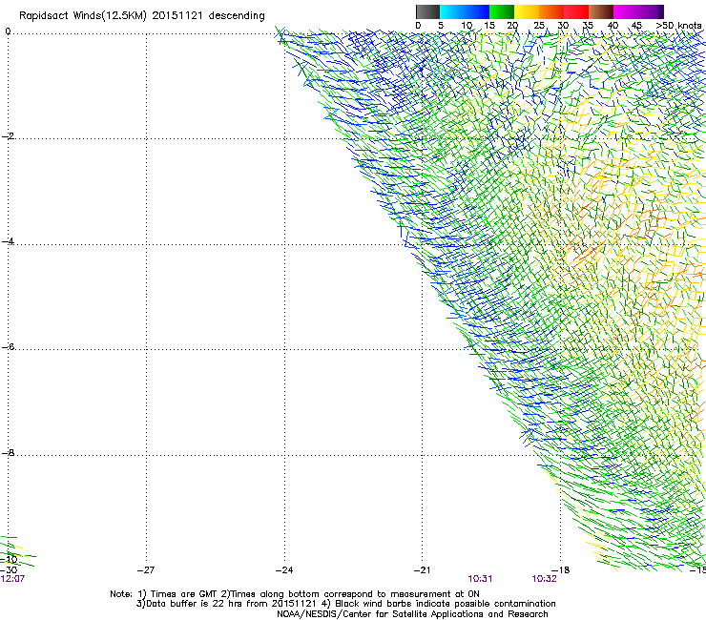Click the purple time stamp 10:32

pos(545,579)
